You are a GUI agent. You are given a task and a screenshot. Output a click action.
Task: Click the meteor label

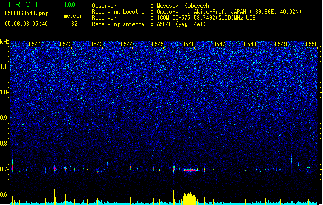click(73, 16)
